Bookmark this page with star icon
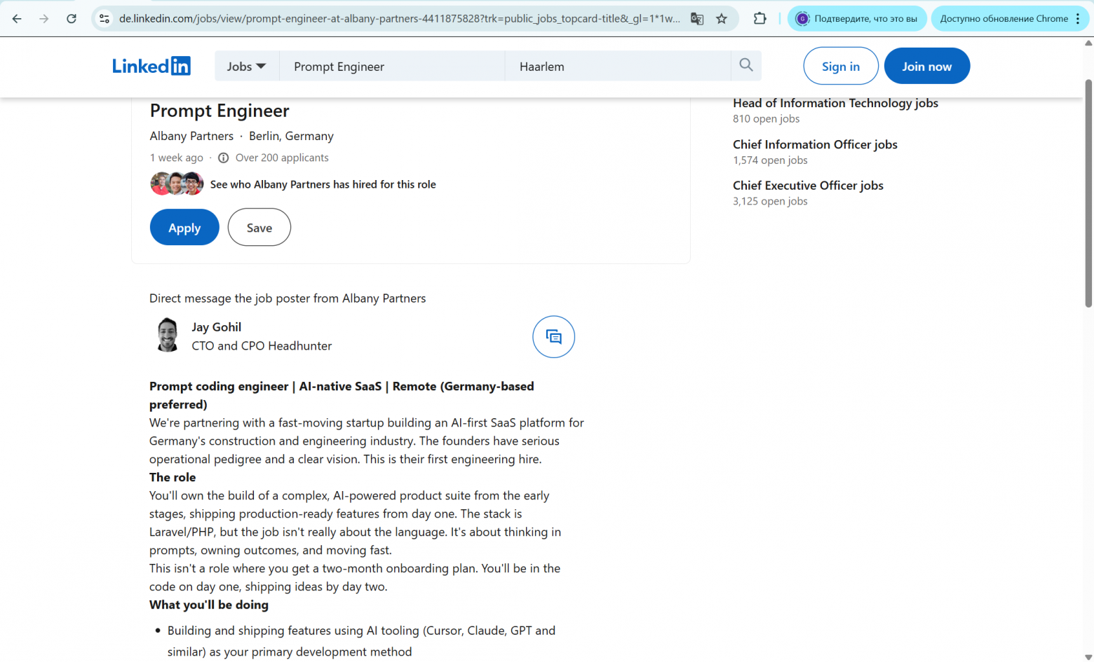 pyautogui.click(x=722, y=19)
